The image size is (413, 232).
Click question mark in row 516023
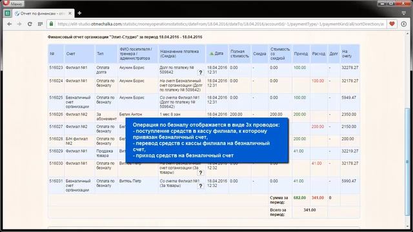pos(201,72)
